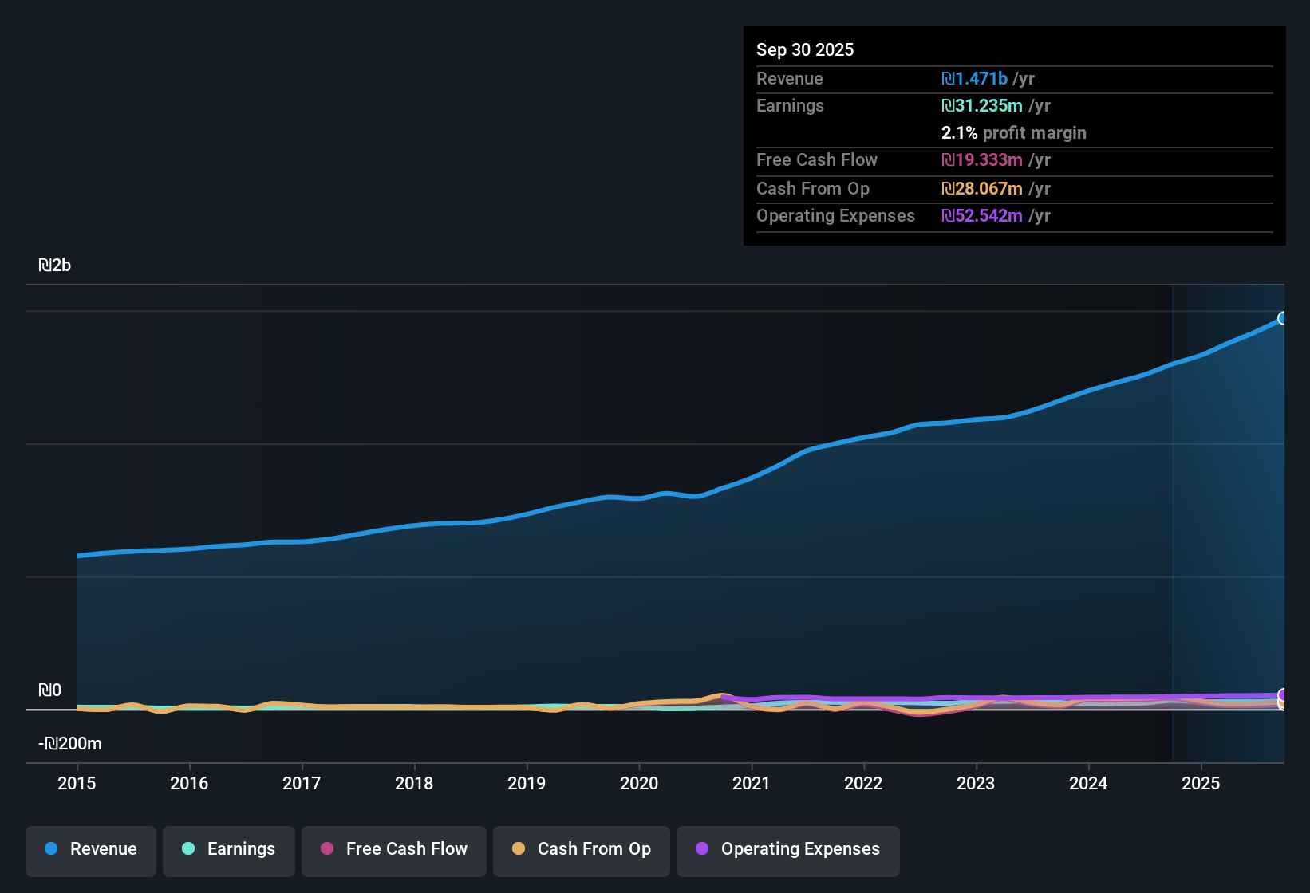
Task: Toggle the Operating Expenses series off
Action: point(787,849)
